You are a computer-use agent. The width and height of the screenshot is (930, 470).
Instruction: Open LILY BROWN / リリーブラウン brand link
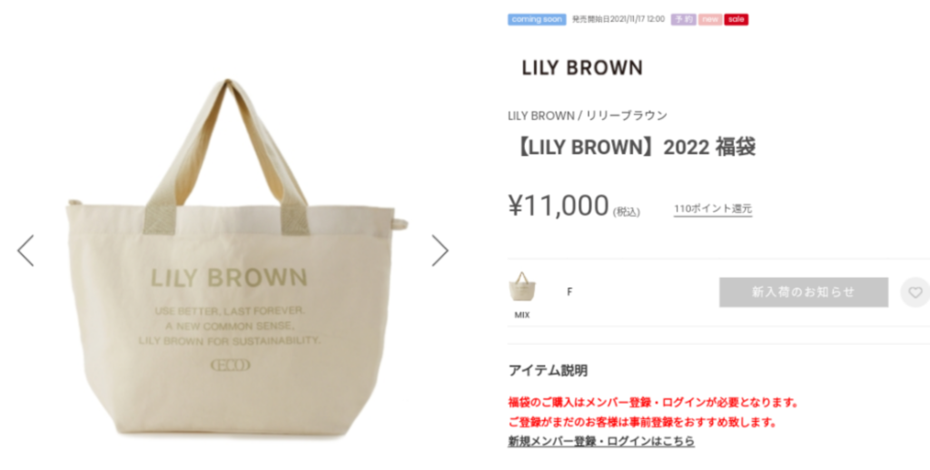point(588,115)
